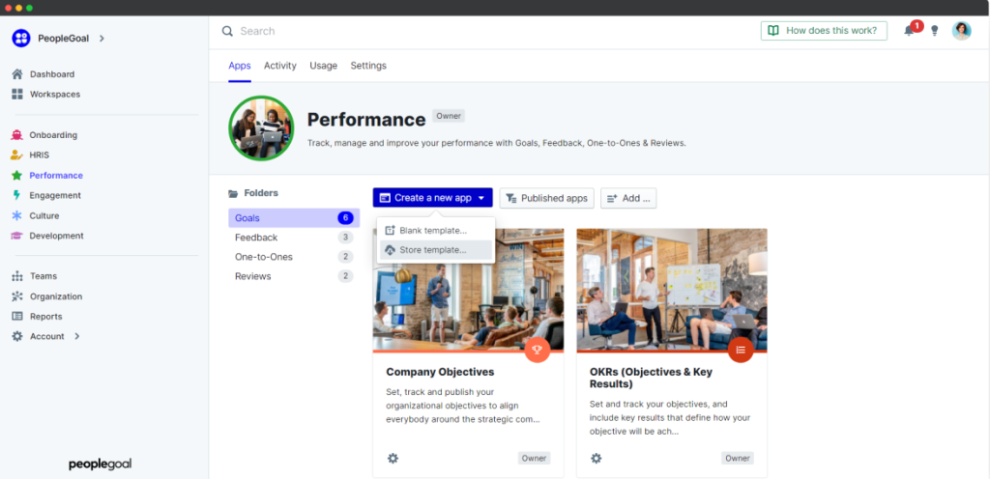This screenshot has height=479, width=990.
Task: Click the search magnifier icon
Action: coord(227,32)
